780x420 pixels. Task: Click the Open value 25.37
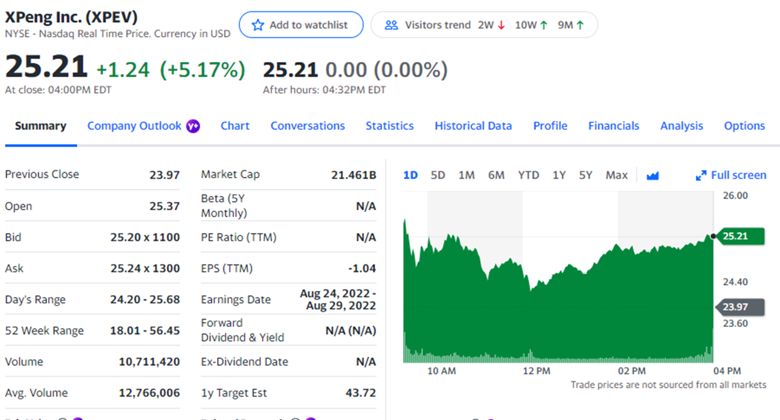pos(165,206)
